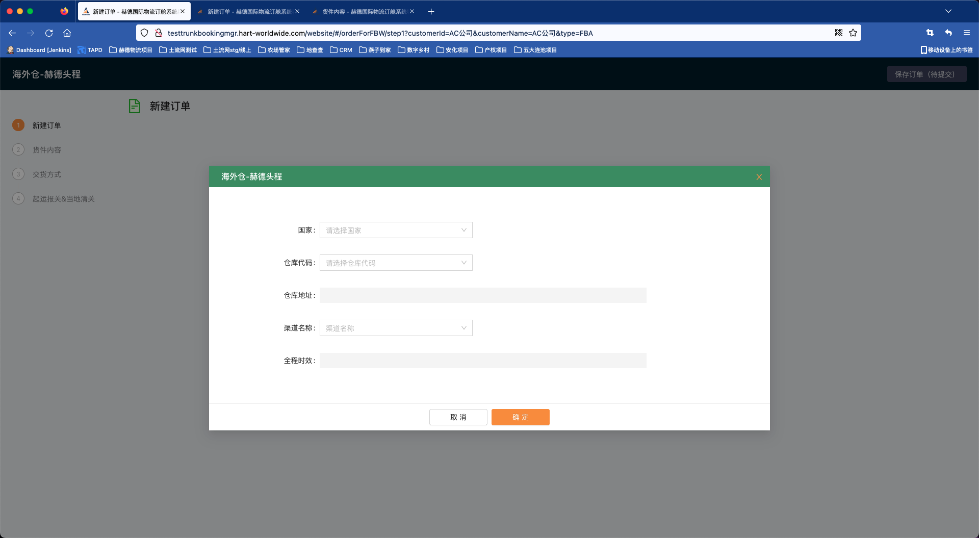Open the TAPD bookmark
Image resolution: width=979 pixels, height=538 pixels.
tap(90, 50)
